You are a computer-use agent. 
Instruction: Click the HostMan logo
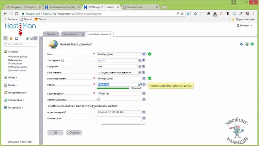click(20, 29)
